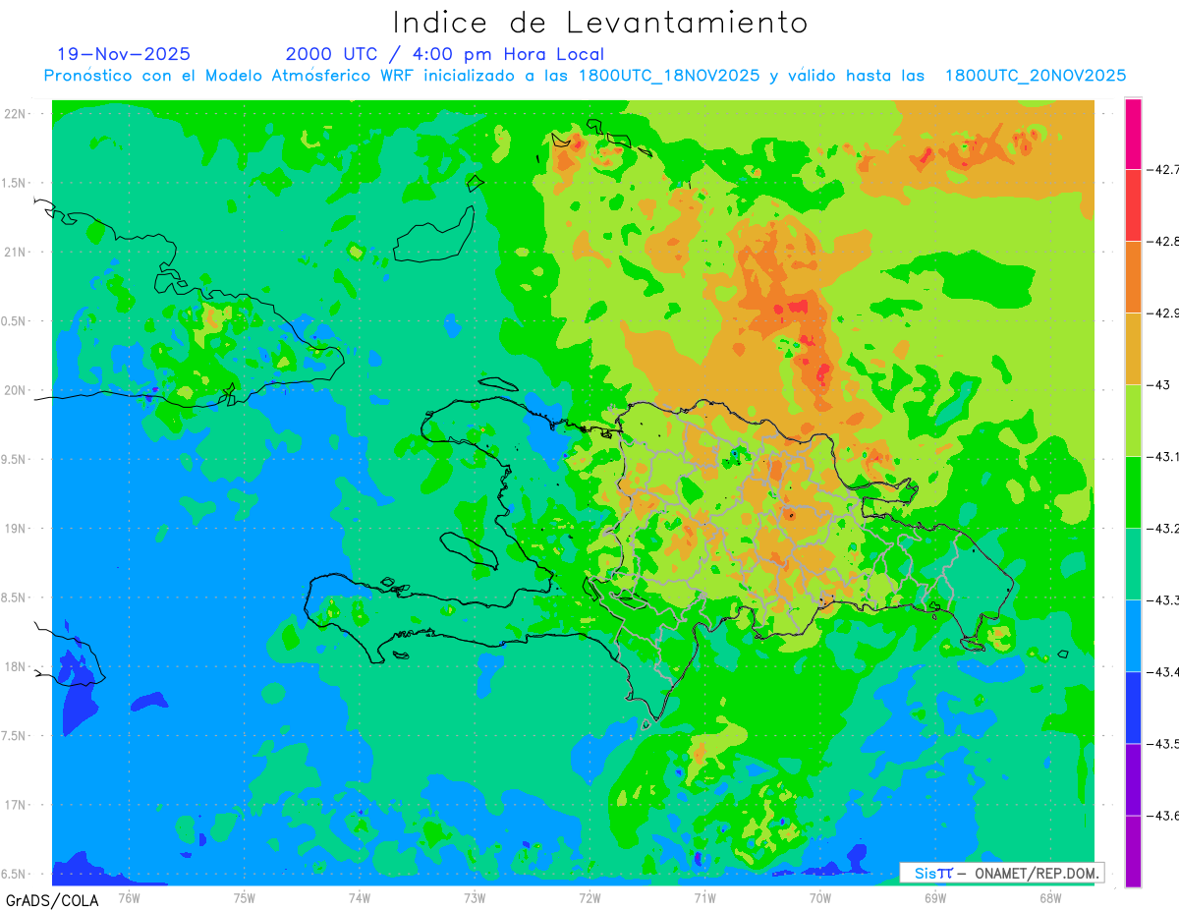Screen dimensions: 1179x911
Task: Click the '-43.4' colorbar value
Action: click(x=1165, y=671)
